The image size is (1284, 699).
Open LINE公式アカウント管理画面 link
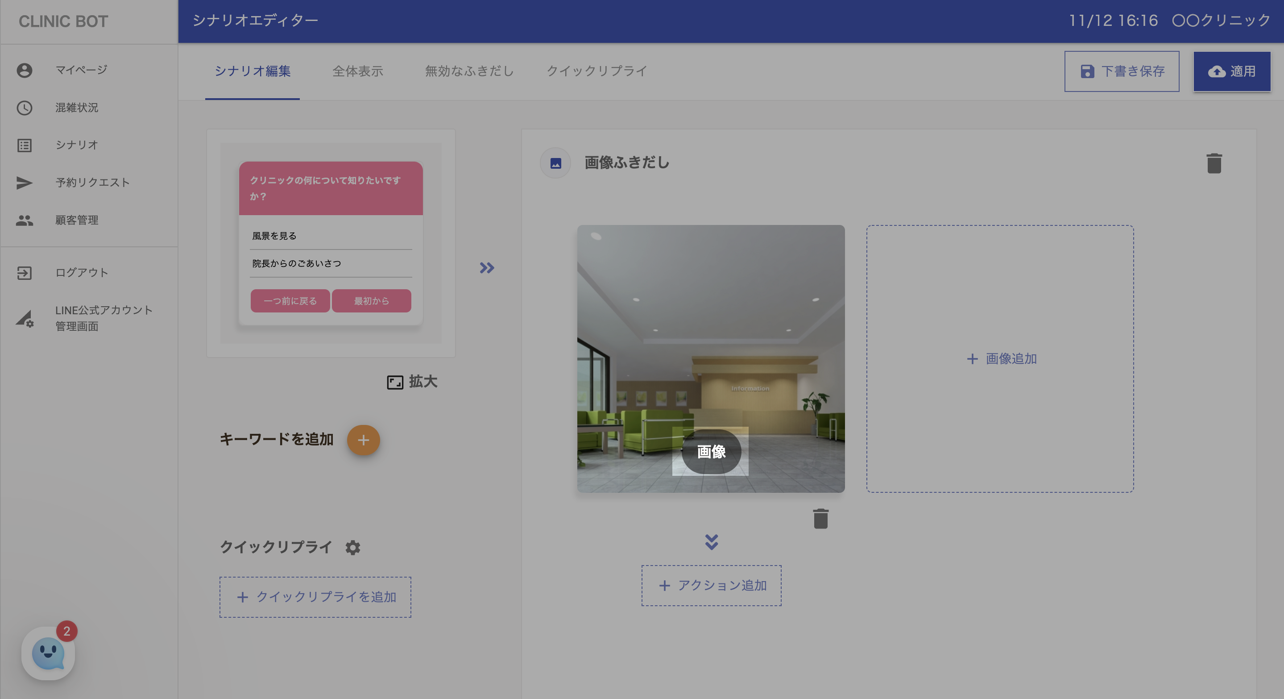pyautogui.click(x=103, y=318)
